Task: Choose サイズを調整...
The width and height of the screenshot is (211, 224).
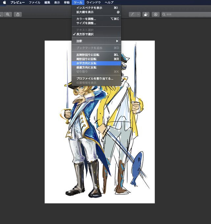Action: point(96,23)
